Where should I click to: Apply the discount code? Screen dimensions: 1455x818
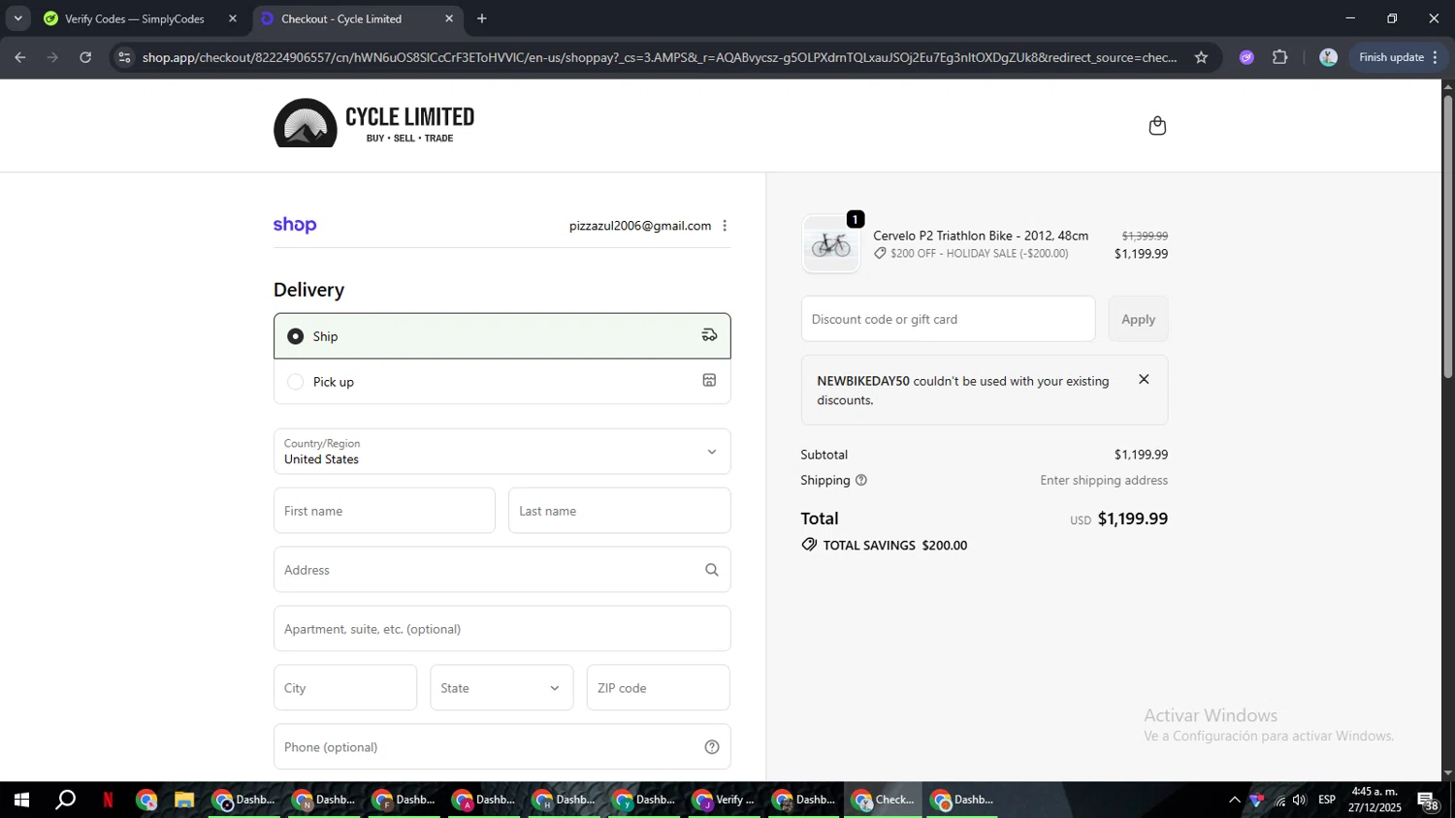[1138, 319]
